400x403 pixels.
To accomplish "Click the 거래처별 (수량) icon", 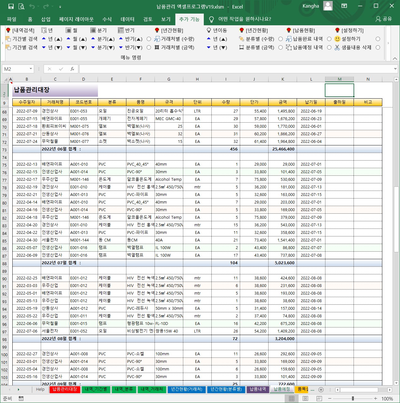I will (157, 39).
